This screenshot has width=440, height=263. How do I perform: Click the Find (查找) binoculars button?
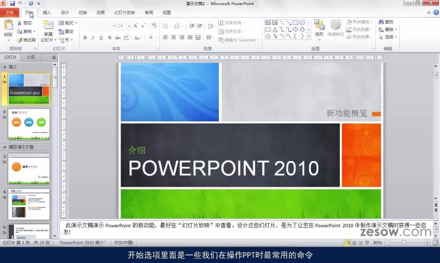(386, 22)
